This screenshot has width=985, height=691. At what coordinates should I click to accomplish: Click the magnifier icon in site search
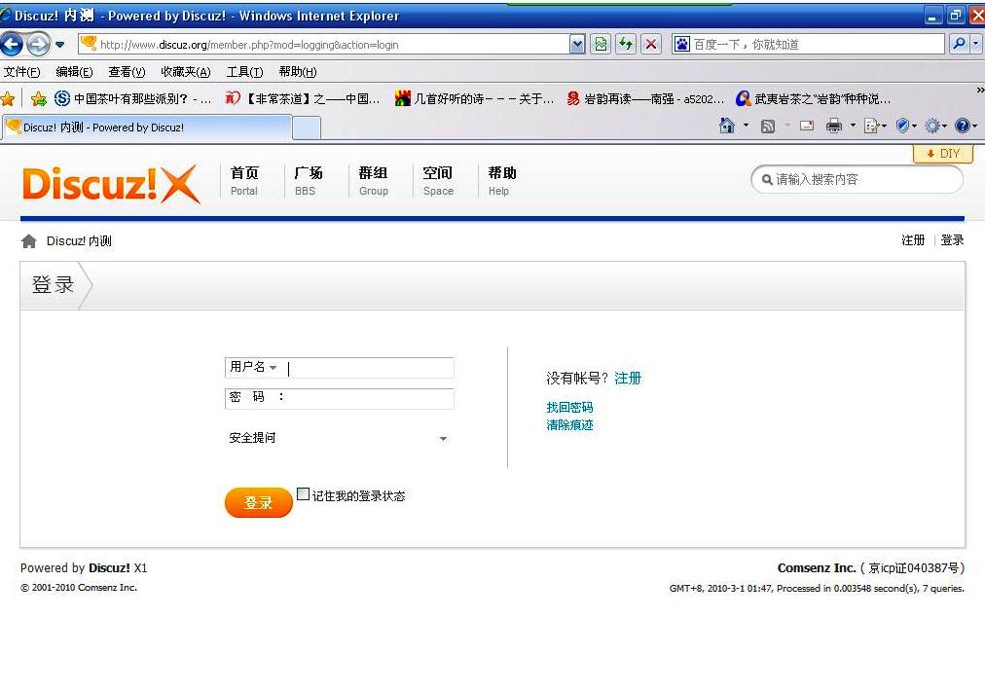766,180
